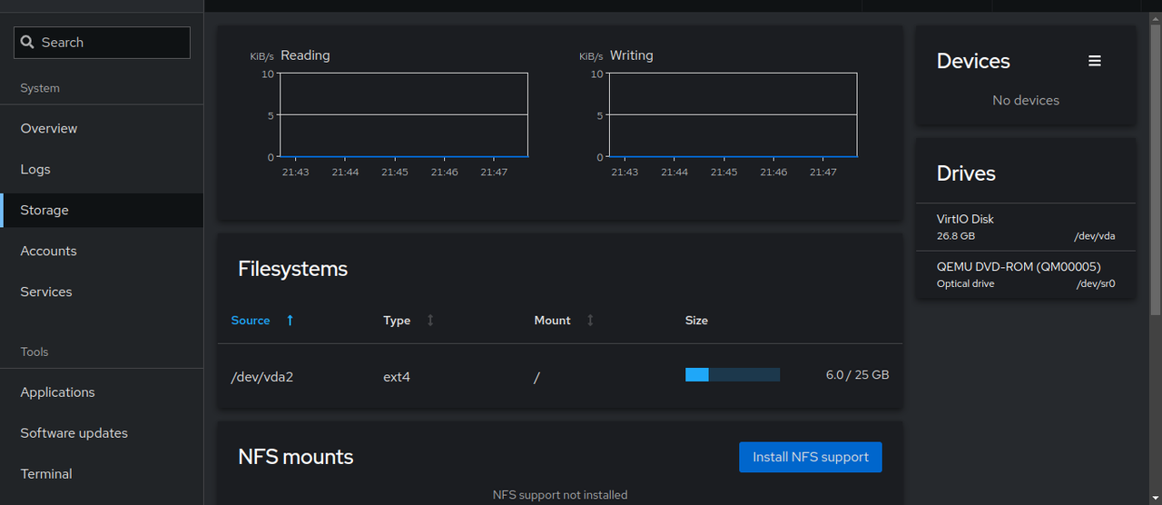Click the page vertical scrollbar

pos(1156,168)
